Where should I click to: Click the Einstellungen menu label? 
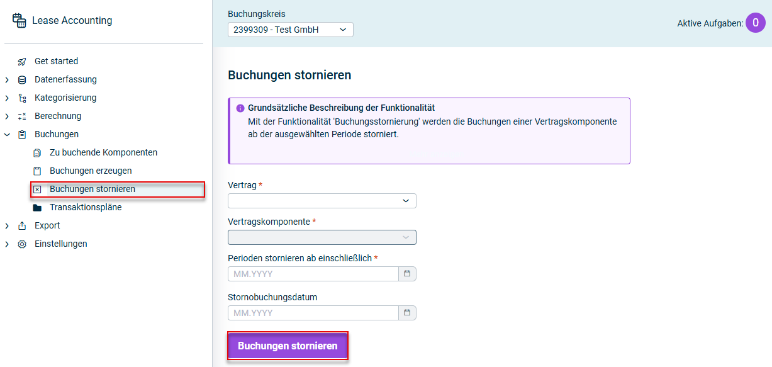coord(61,244)
